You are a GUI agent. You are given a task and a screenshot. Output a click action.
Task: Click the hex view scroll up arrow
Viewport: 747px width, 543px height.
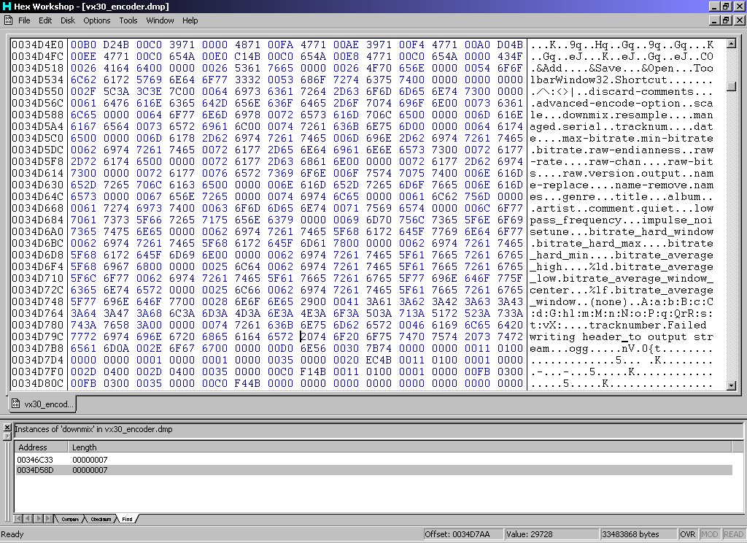[731, 44]
